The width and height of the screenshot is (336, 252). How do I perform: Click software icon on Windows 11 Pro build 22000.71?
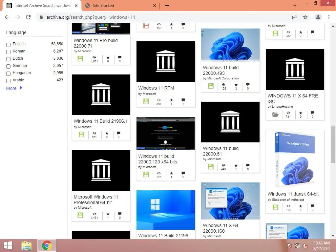tap(80, 59)
